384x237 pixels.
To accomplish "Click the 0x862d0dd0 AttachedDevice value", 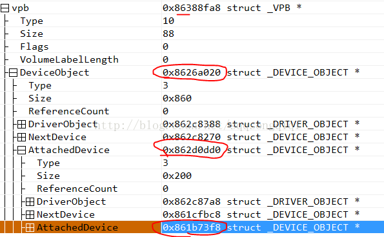I will pos(192,150).
